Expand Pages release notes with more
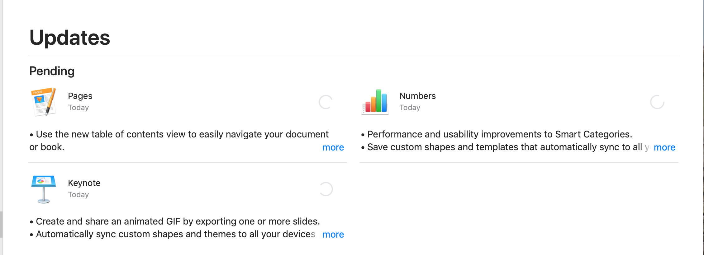704x255 pixels. pos(333,147)
